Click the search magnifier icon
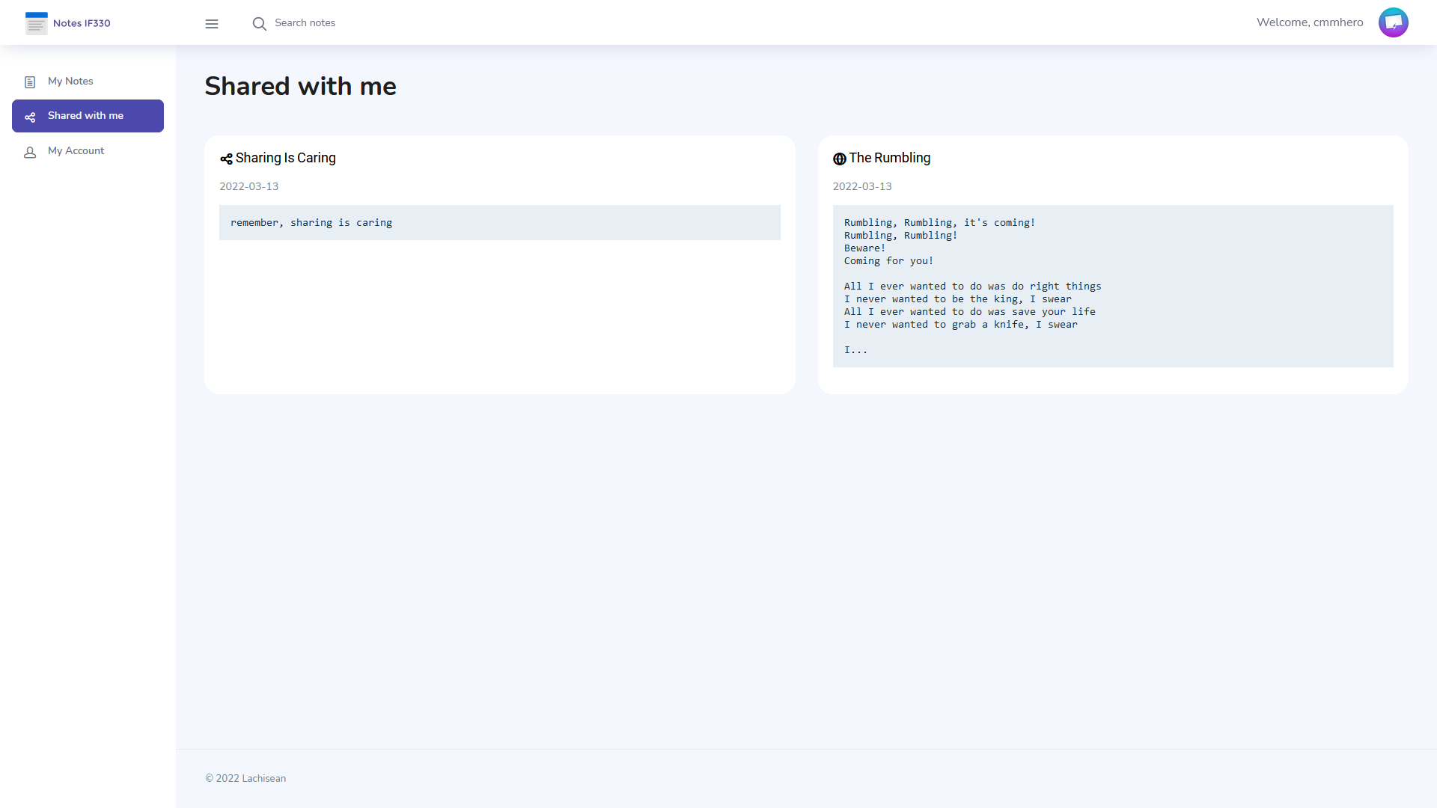The image size is (1437, 808). [x=259, y=24]
